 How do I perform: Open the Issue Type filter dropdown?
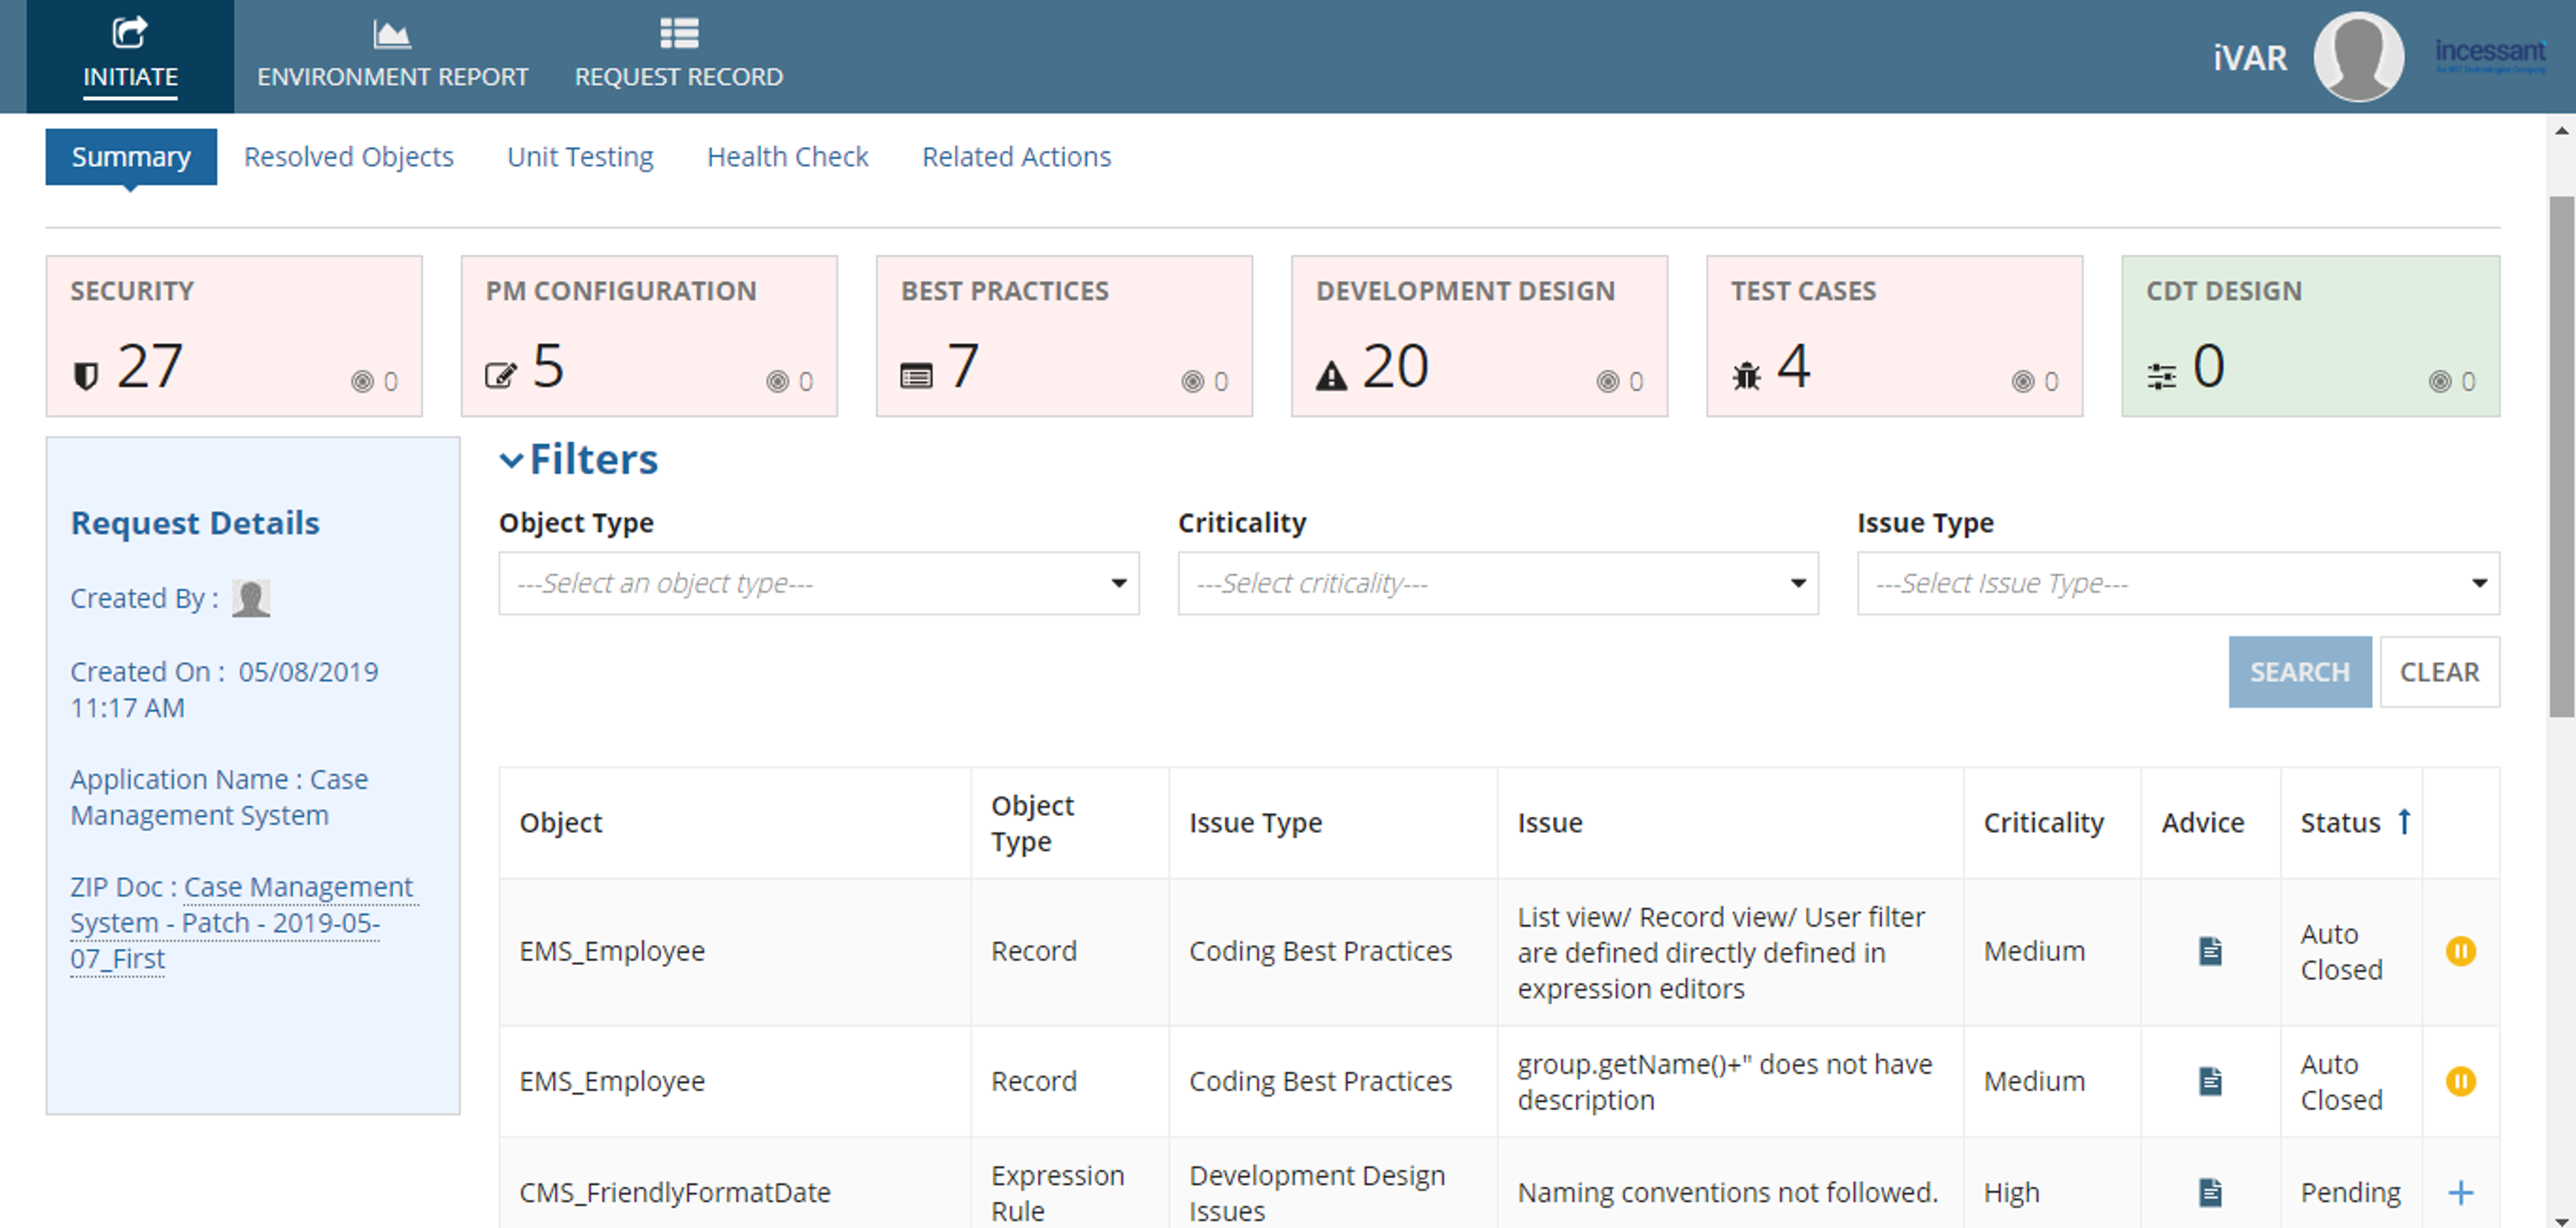click(2178, 583)
